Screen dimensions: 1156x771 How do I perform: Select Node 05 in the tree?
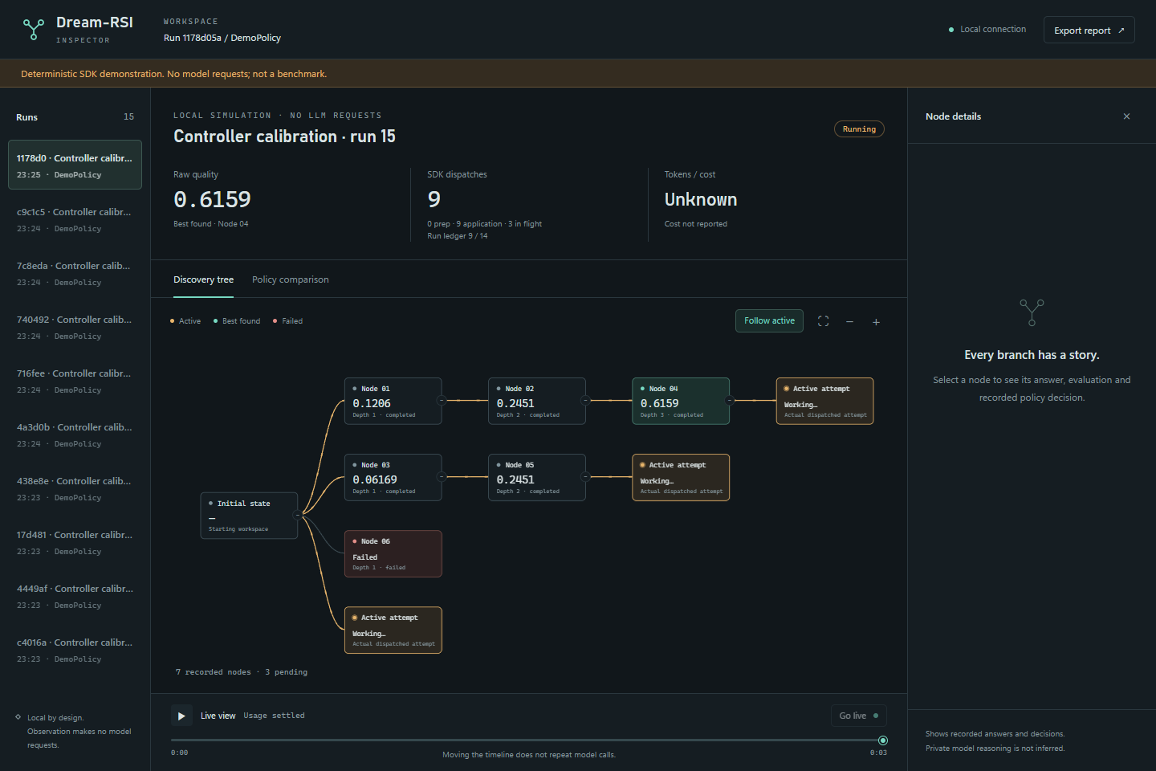tap(537, 477)
